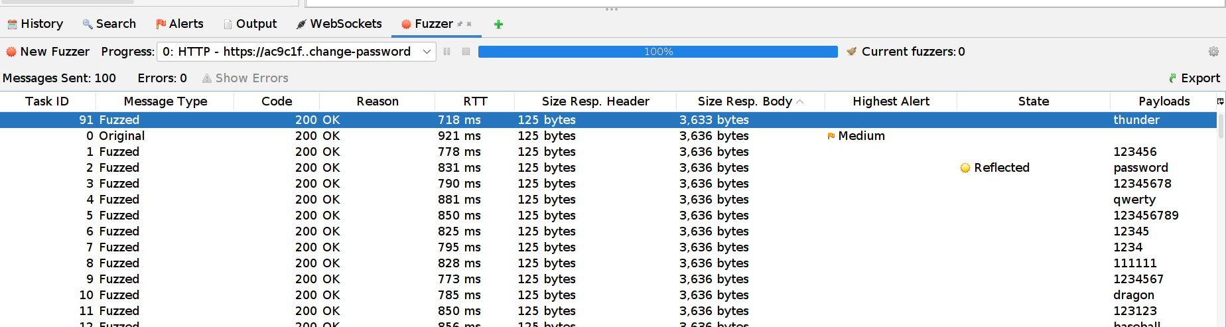Sort by State column header

1034,101
